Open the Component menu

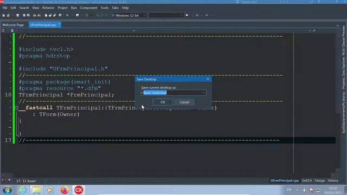(88, 8)
